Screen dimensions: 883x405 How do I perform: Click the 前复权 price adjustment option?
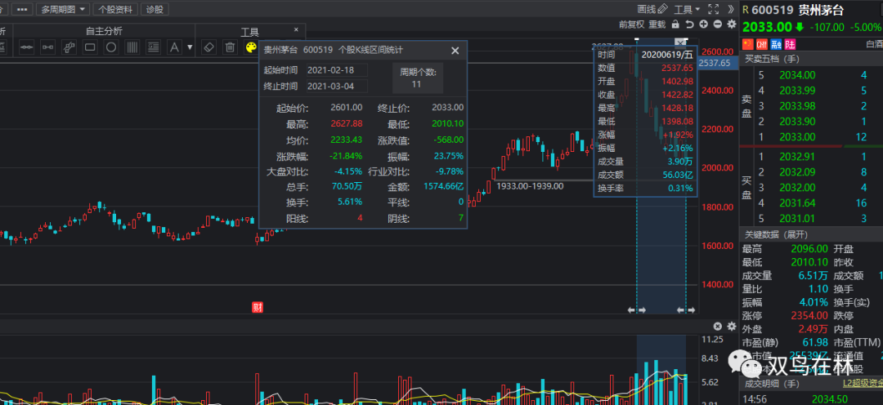pyautogui.click(x=631, y=24)
